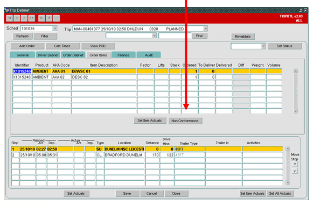Image resolution: width=314 pixels, height=205 pixels.
Task: Open the Sched 101025 dropdown
Action: click(55, 29)
